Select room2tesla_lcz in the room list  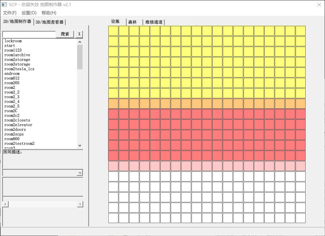coord(19,69)
